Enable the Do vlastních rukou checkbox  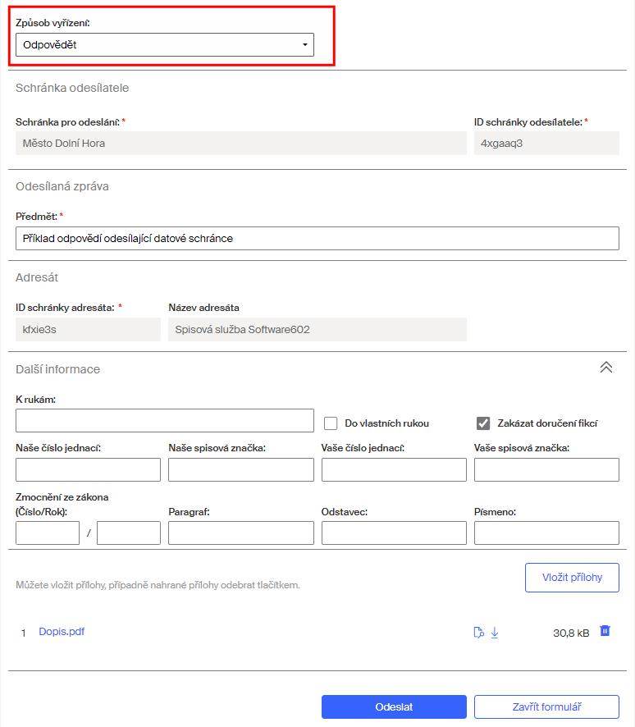pyautogui.click(x=331, y=423)
